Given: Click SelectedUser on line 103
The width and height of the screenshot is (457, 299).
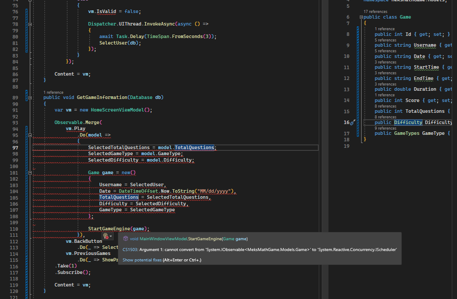Looking at the screenshot, I should coord(147,185).
